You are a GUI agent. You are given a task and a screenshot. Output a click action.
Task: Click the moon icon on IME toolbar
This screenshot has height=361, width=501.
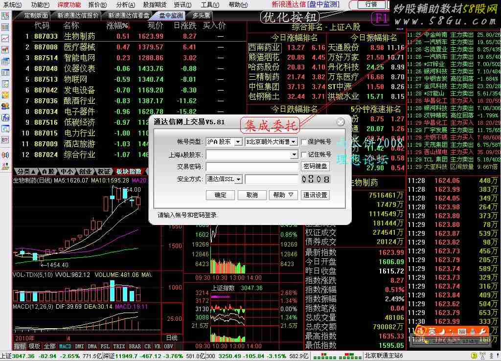tap(442, 331)
